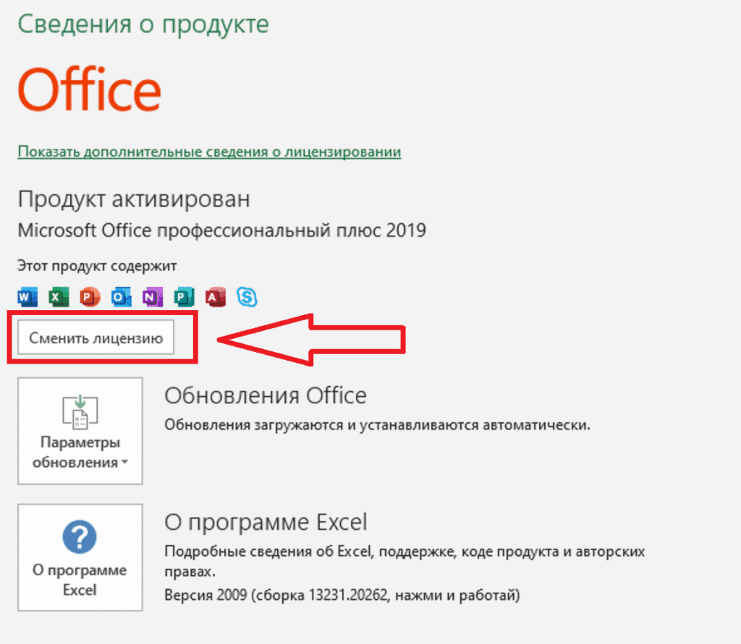Click the PowerPoint app icon
Image resolution: width=741 pixels, height=644 pixels.
pos(90,297)
